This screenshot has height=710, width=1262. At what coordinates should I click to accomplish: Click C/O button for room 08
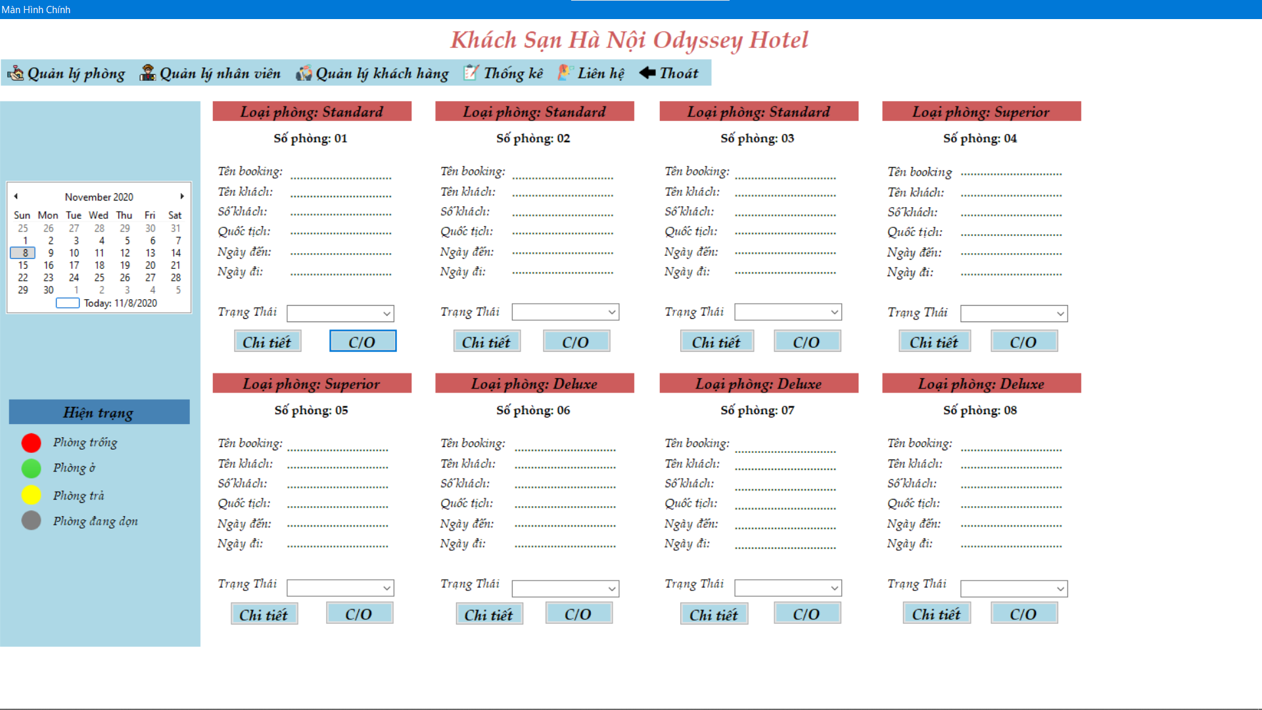pyautogui.click(x=1025, y=614)
